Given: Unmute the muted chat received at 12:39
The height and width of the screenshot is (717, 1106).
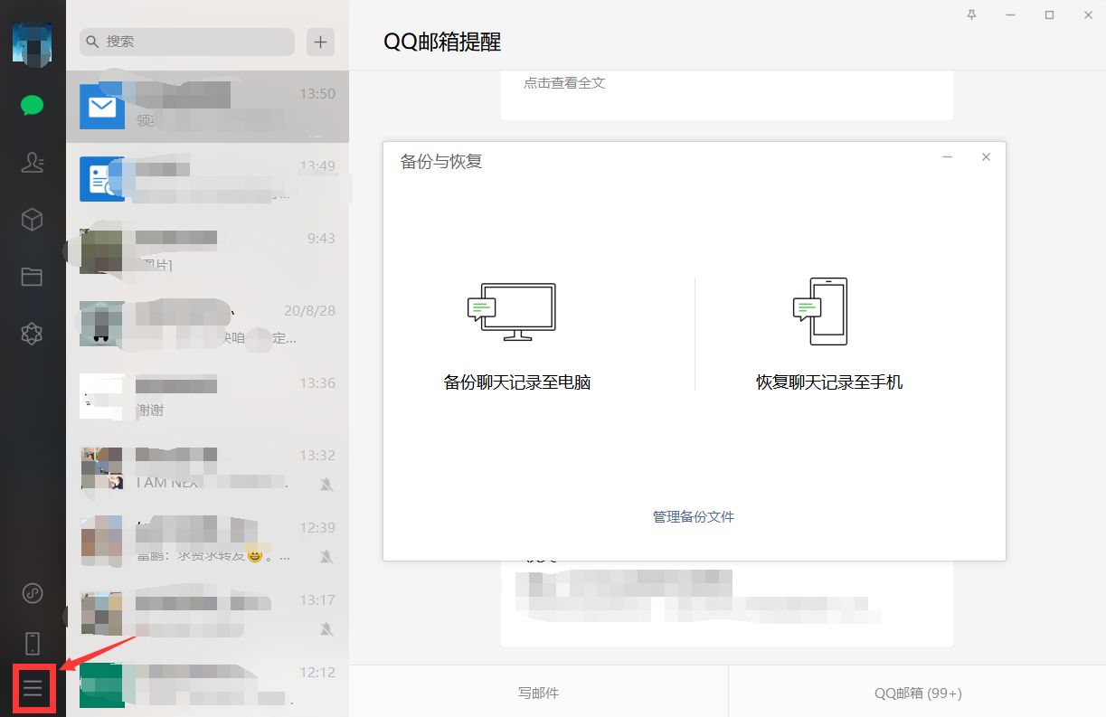Looking at the screenshot, I should tap(326, 557).
